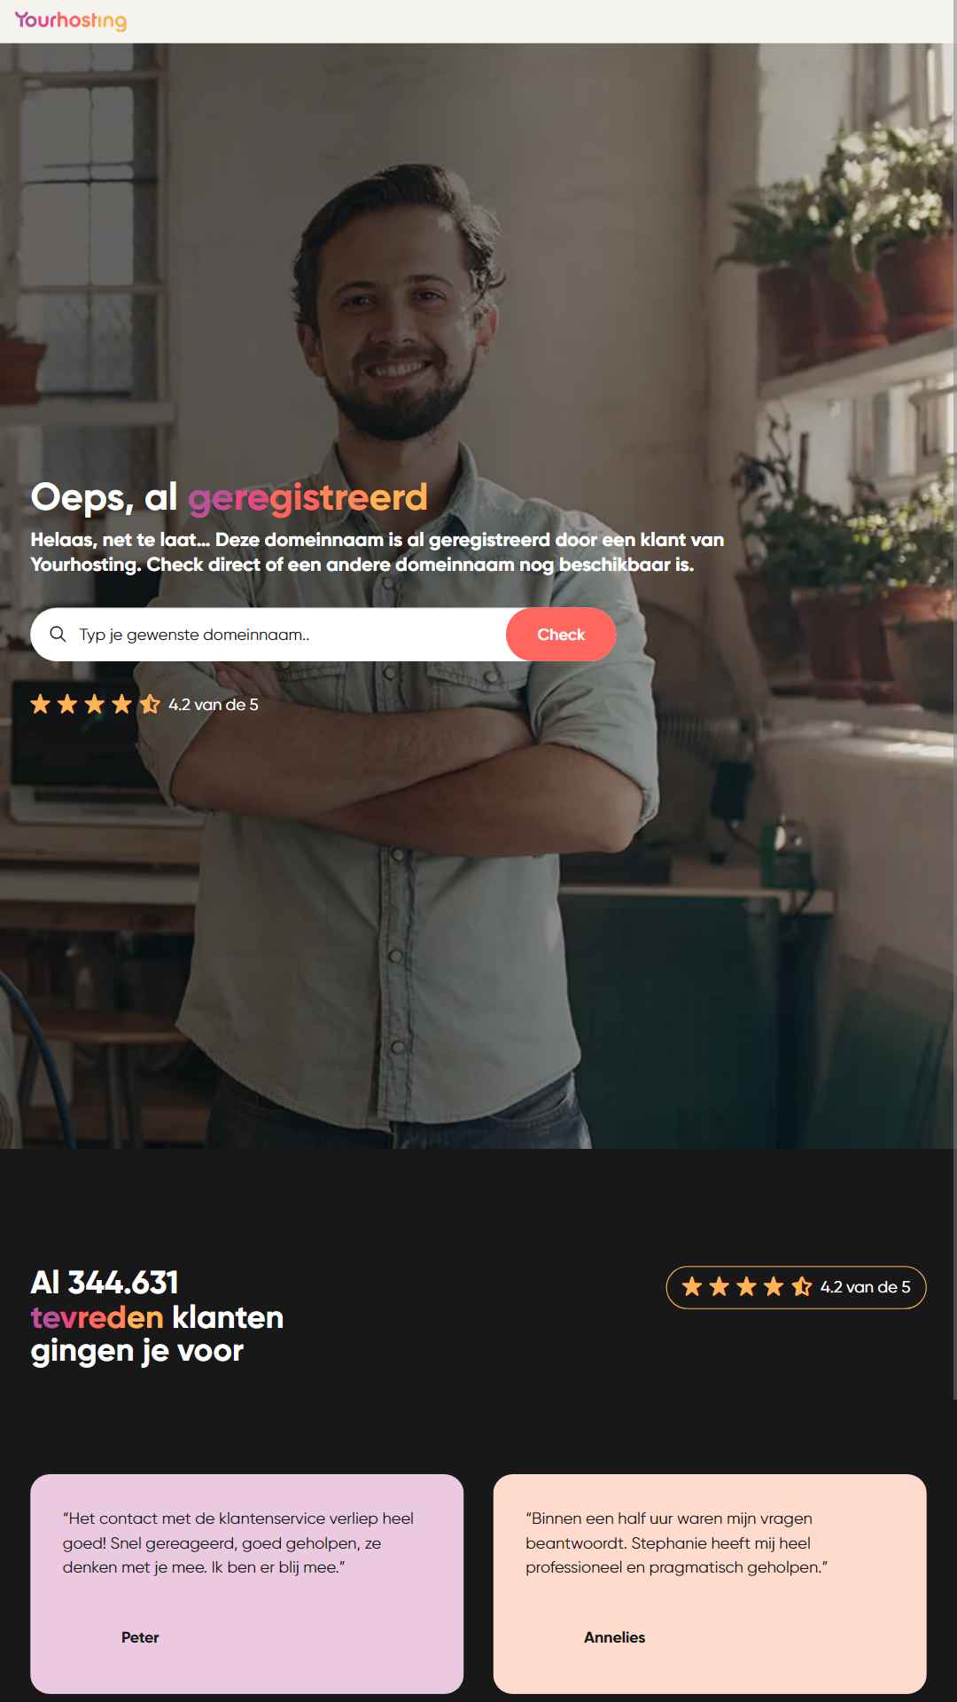Select Annelies's peach testimonial card
Viewport: 957px width, 1702px height.
pyautogui.click(x=710, y=1584)
